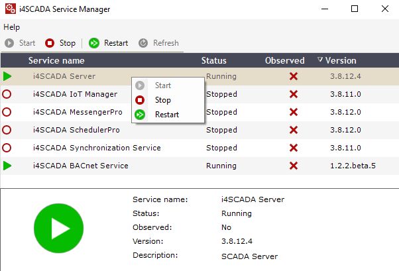Viewport: 399px width, 271px height.
Task: Sort by Service name column header
Action: pyautogui.click(x=56, y=60)
